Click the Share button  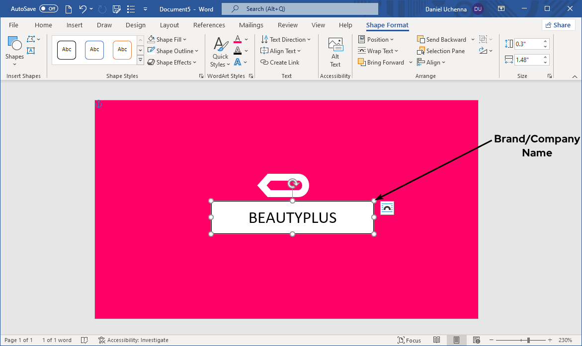point(558,25)
